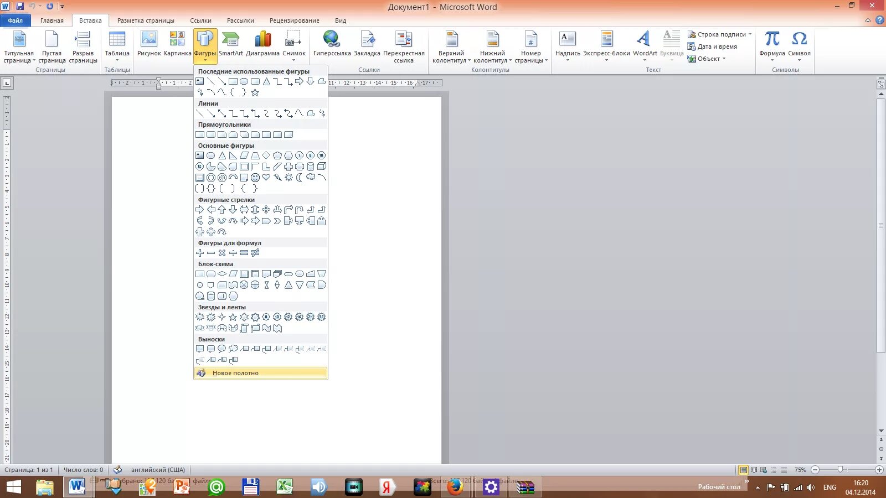Choose the Not Equal equation shape

pos(255,253)
